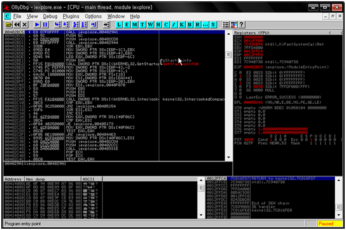Click the disassembly pane scrollbar thumb
This screenshot has height=230, width=346.
click(x=228, y=54)
